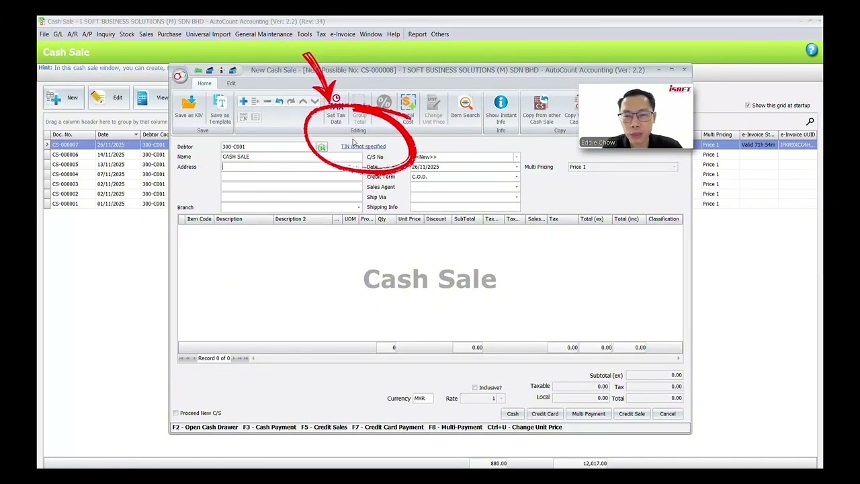Open the Rate dropdown arrow
The width and height of the screenshot is (860, 484).
coord(501,399)
